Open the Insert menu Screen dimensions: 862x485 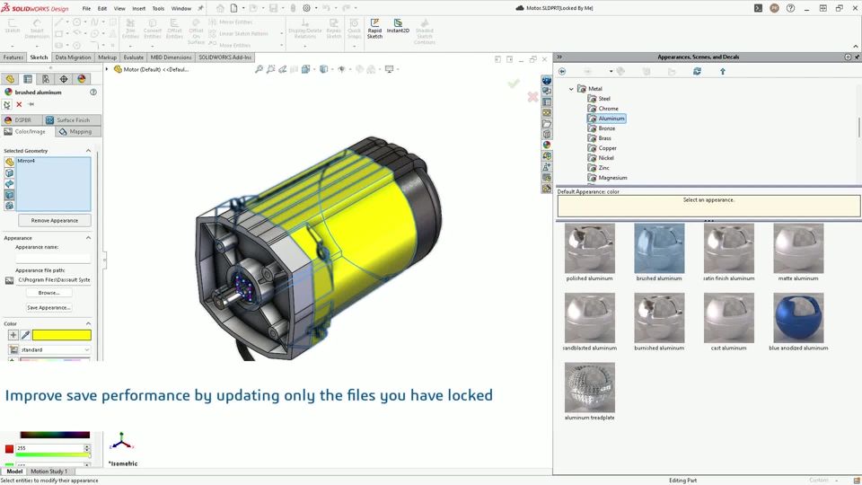[138, 8]
